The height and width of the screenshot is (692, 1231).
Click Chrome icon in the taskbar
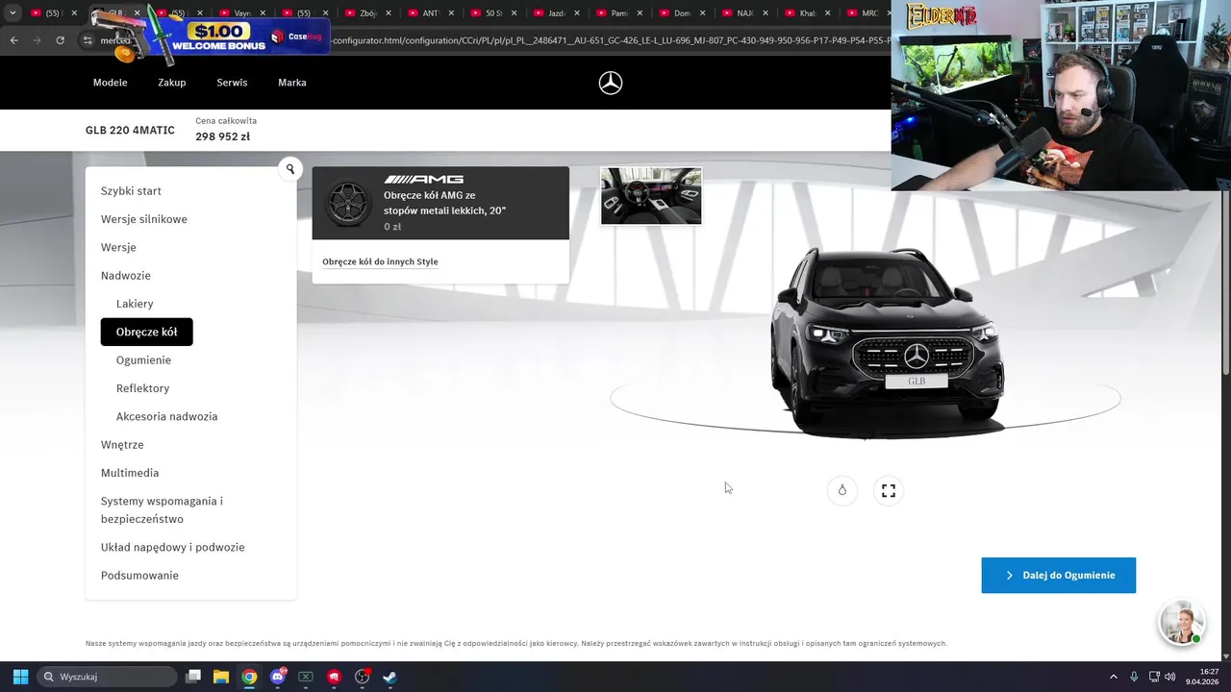coord(249,677)
